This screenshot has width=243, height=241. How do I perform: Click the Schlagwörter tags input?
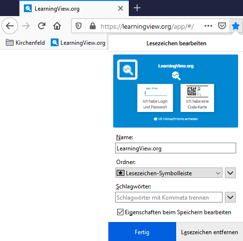169,197
